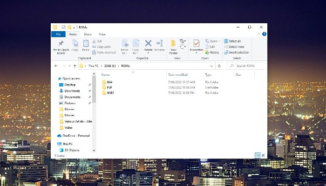The width and height of the screenshot is (326, 186).
Task: Click Pin to Quick access icon
Action: (61, 43)
